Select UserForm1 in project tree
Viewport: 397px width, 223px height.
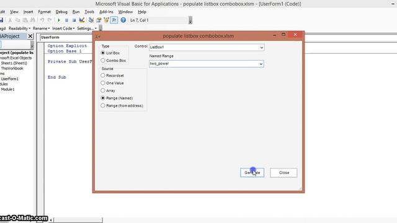click(x=10, y=79)
